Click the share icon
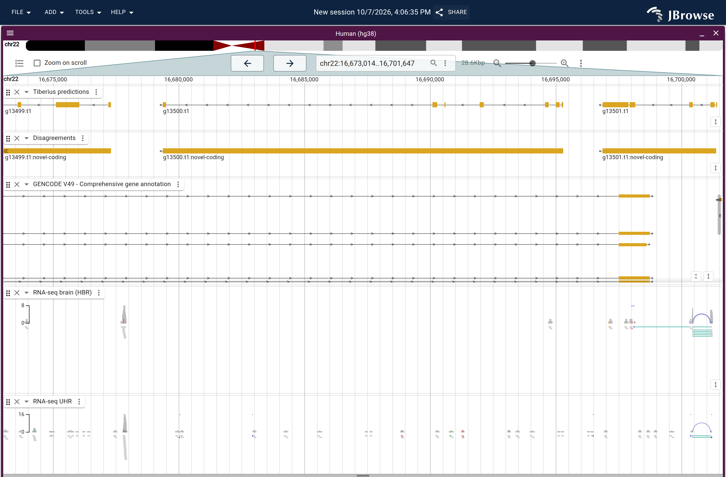 click(x=439, y=12)
